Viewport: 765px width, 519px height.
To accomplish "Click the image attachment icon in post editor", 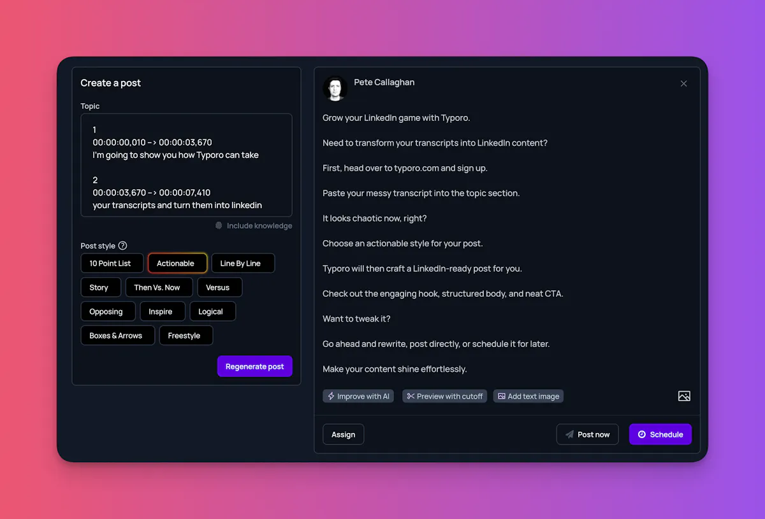I will 684,396.
